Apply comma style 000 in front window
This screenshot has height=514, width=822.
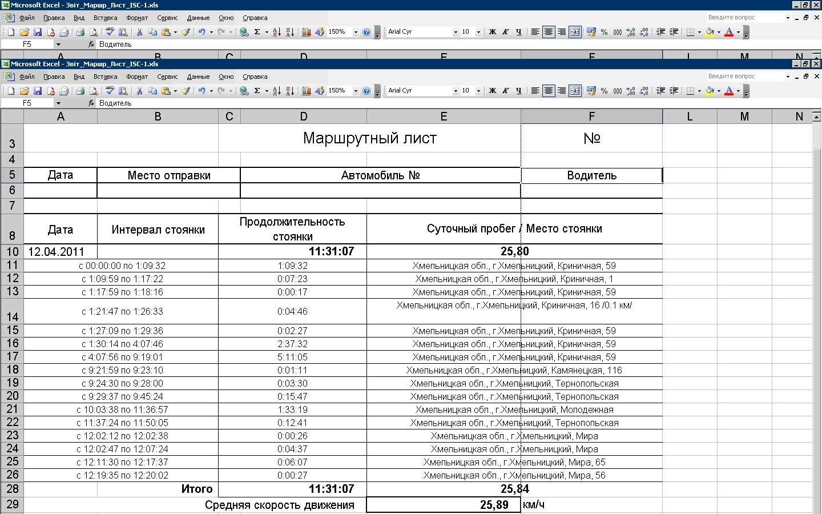[618, 91]
